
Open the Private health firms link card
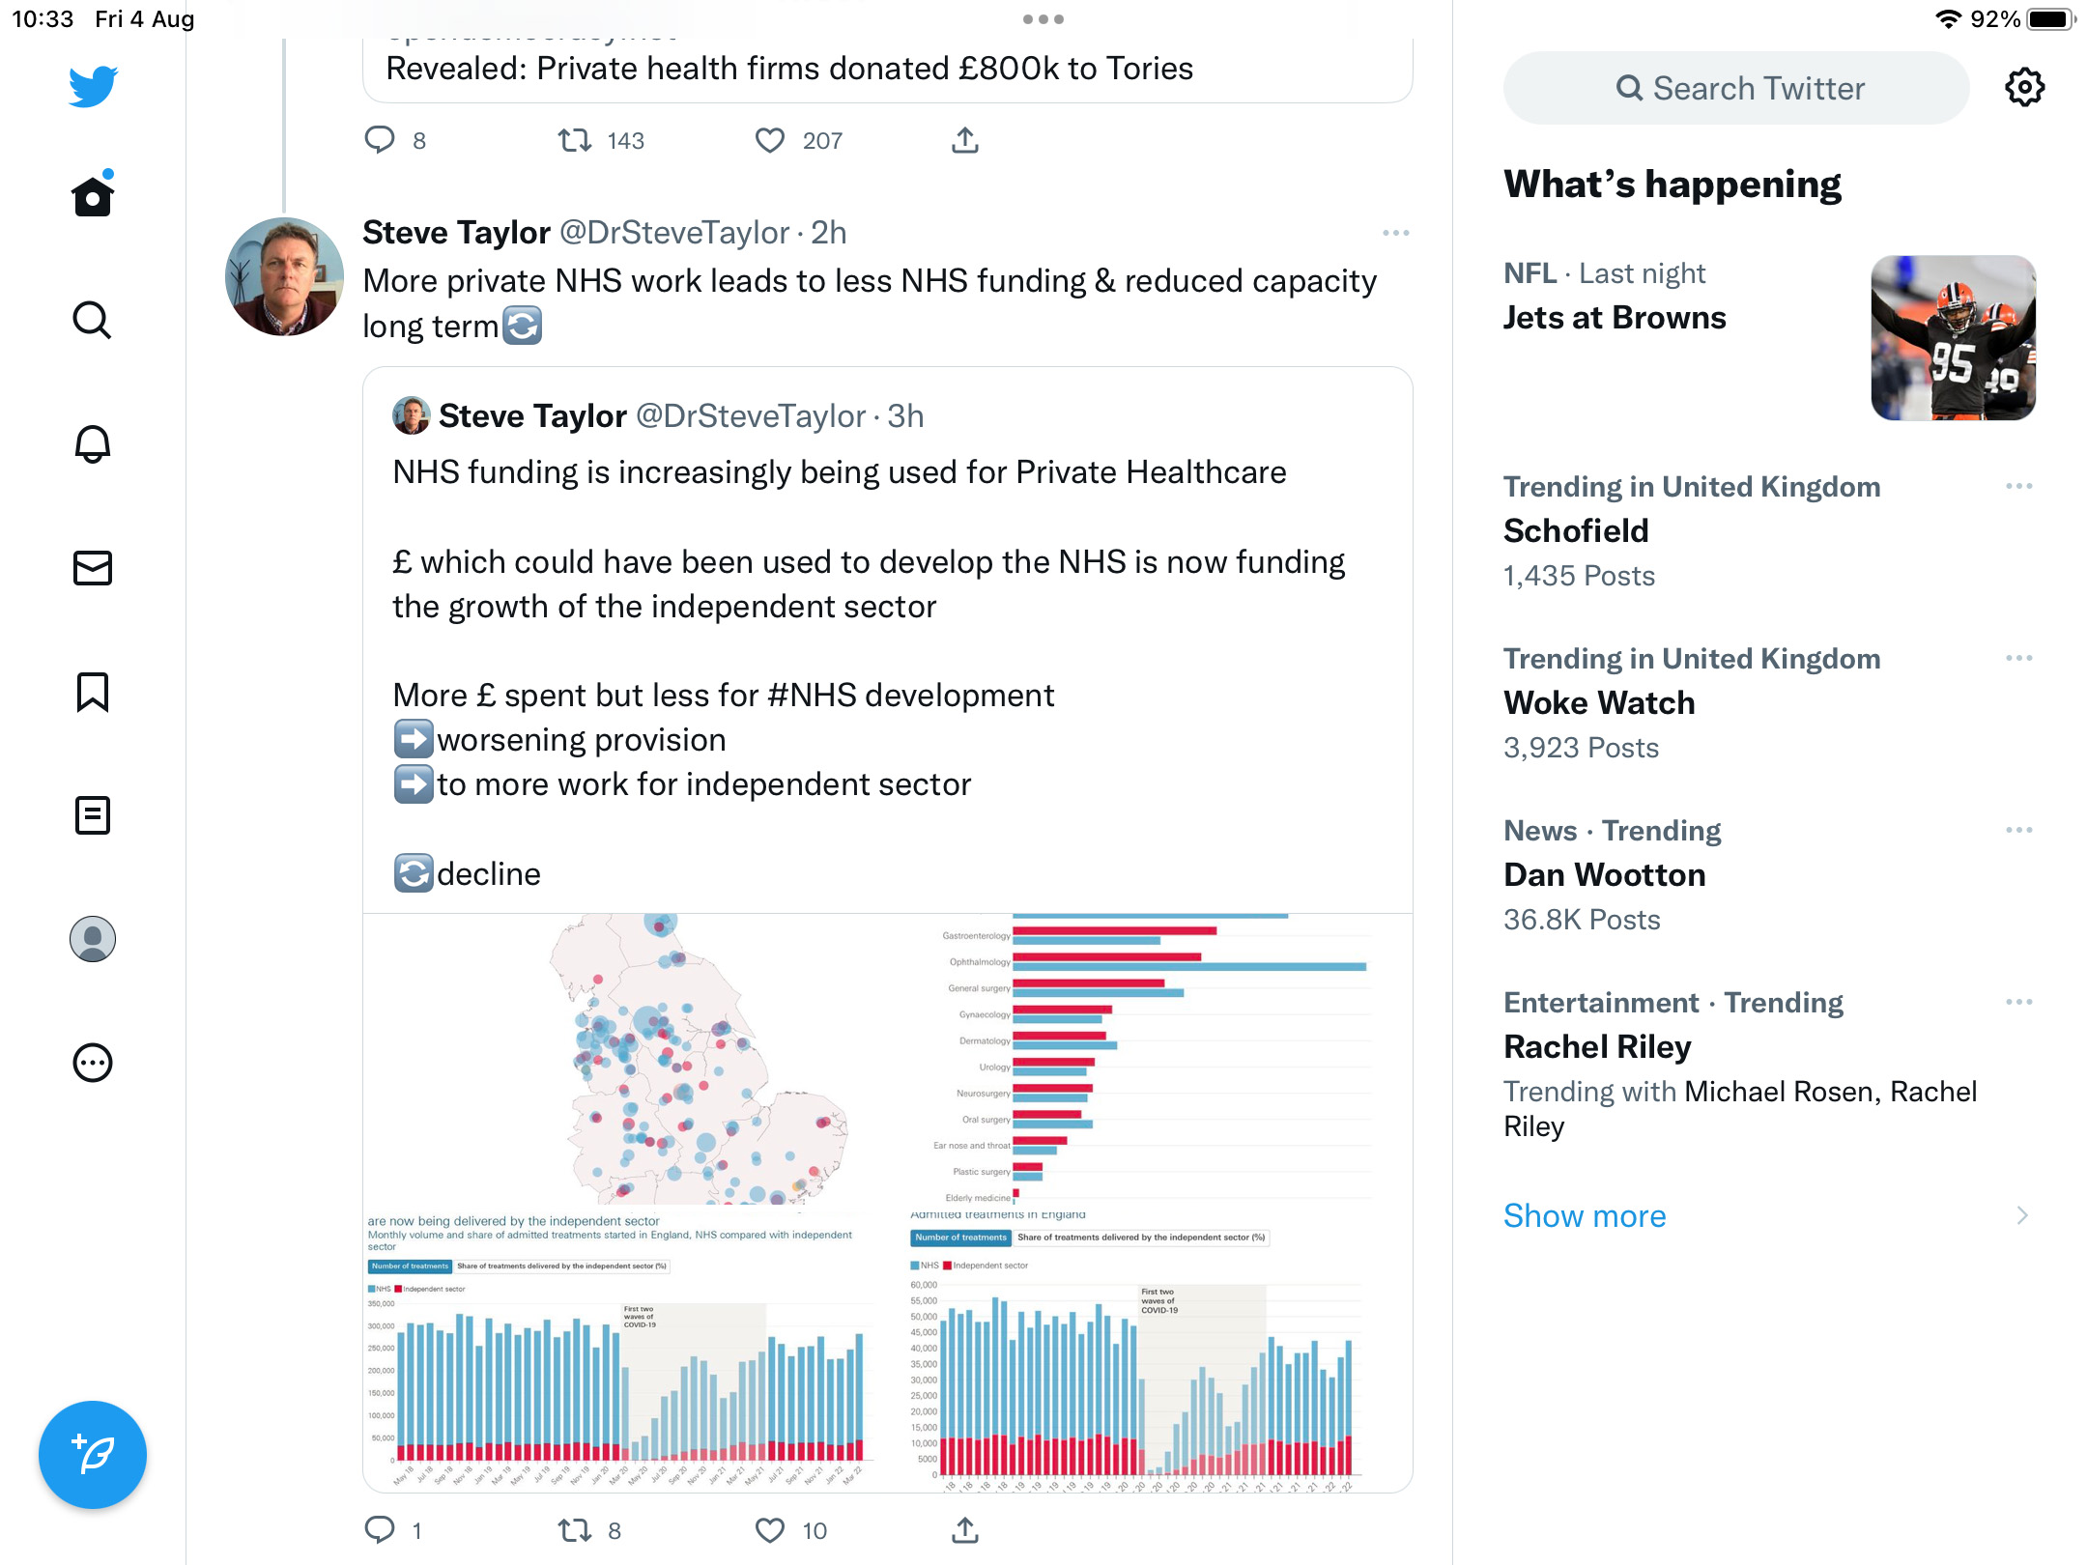coord(887,70)
